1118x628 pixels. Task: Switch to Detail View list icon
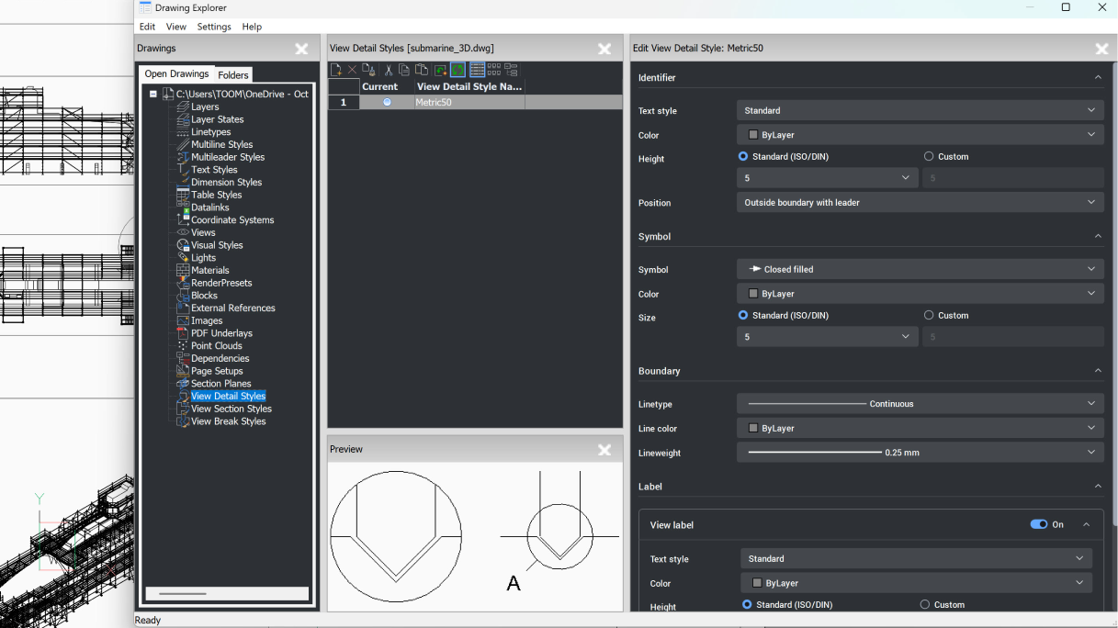pyautogui.click(x=477, y=70)
